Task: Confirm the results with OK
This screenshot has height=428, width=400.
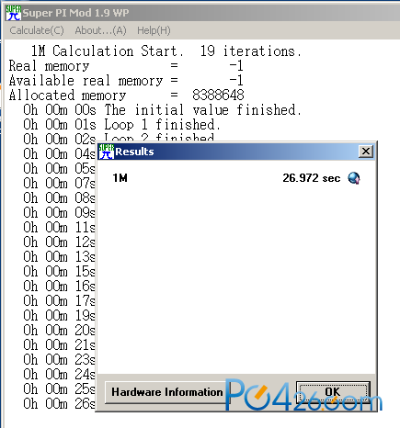Action: [x=333, y=392]
